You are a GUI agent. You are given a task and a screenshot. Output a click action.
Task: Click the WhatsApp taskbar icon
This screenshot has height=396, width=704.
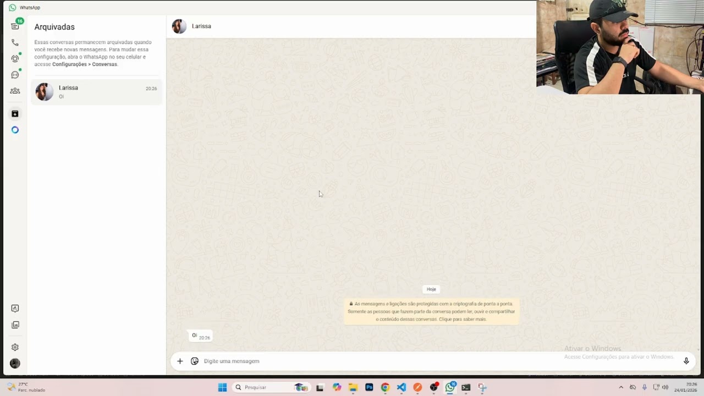pos(450,387)
